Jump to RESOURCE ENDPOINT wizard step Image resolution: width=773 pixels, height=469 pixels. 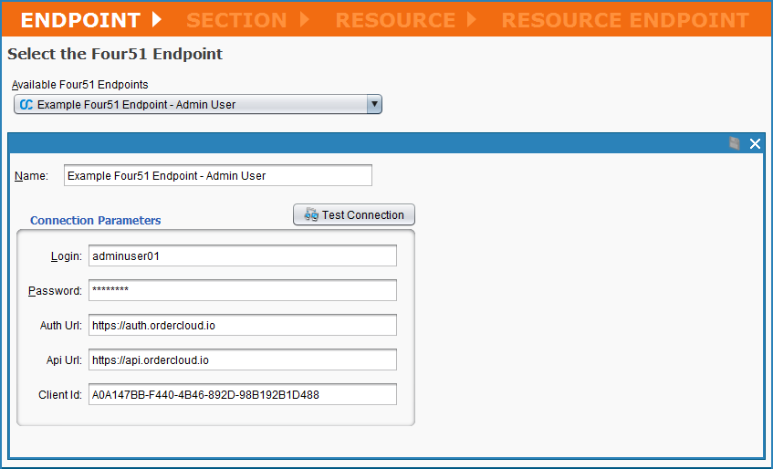click(625, 19)
